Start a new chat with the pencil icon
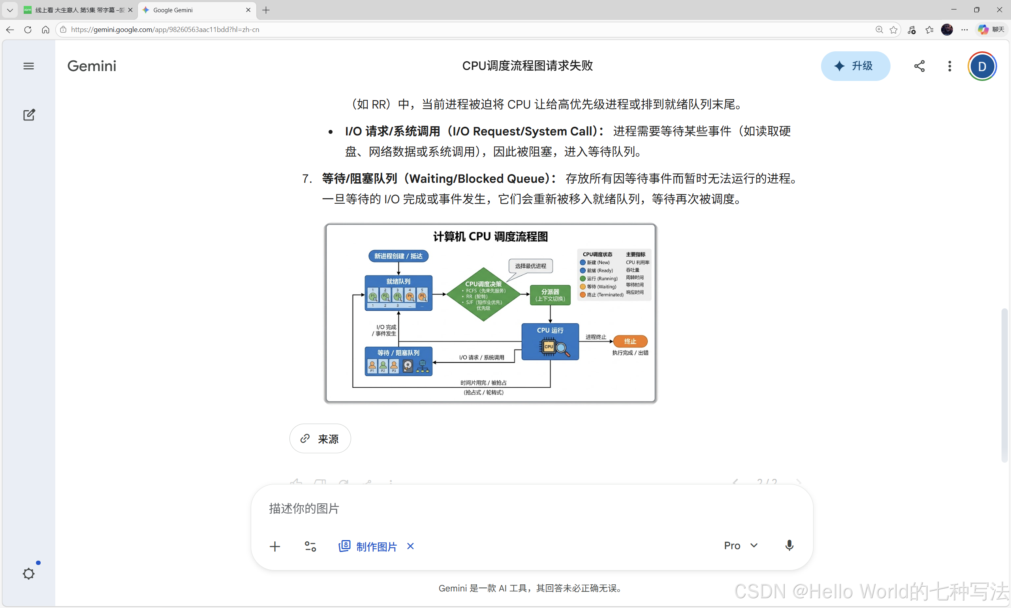This screenshot has width=1011, height=608. [29, 115]
